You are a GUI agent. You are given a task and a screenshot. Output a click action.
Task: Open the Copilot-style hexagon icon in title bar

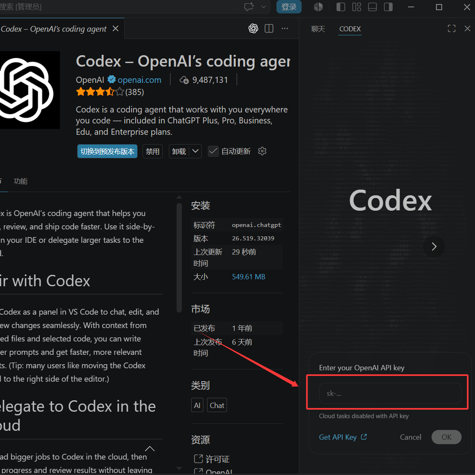(318, 6)
